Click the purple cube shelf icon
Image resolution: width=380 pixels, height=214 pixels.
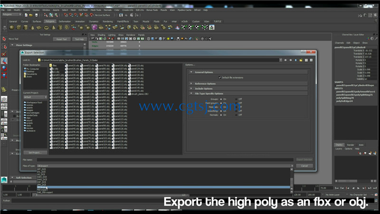(x=94, y=28)
